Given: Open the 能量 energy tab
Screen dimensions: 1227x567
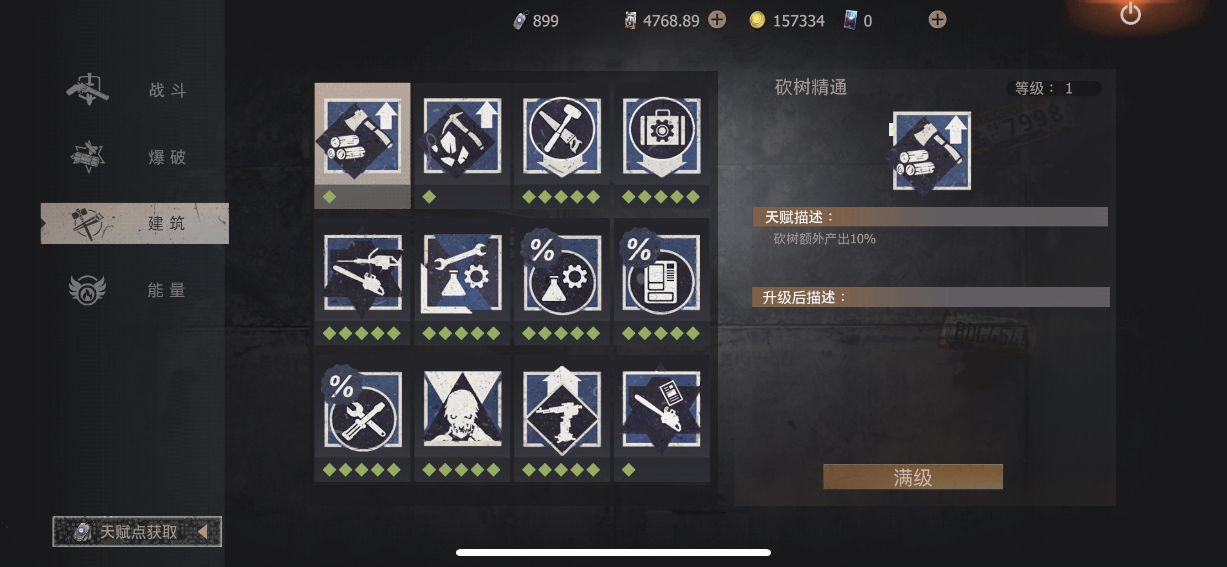Looking at the screenshot, I should click(x=134, y=290).
